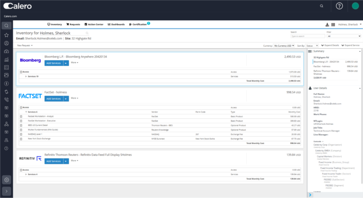Go to the Inventory tab

point(54,24)
